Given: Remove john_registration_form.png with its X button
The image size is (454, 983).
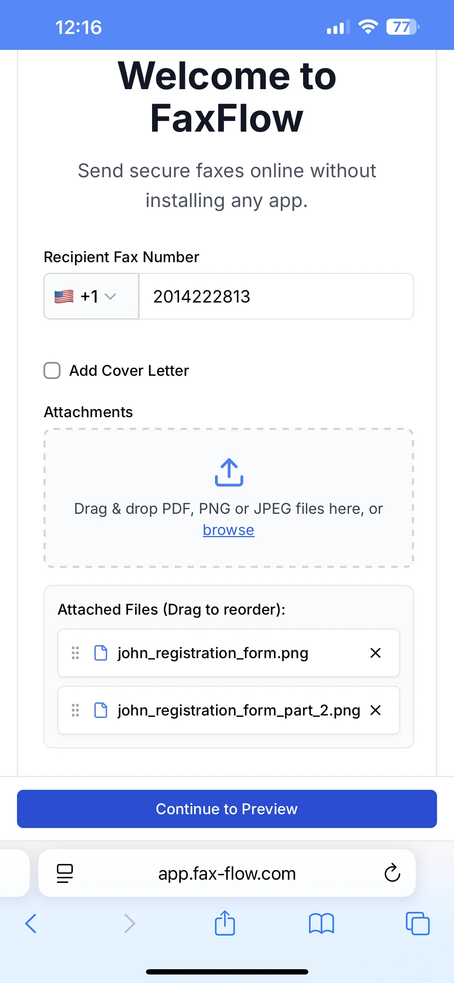Looking at the screenshot, I should pos(376,653).
